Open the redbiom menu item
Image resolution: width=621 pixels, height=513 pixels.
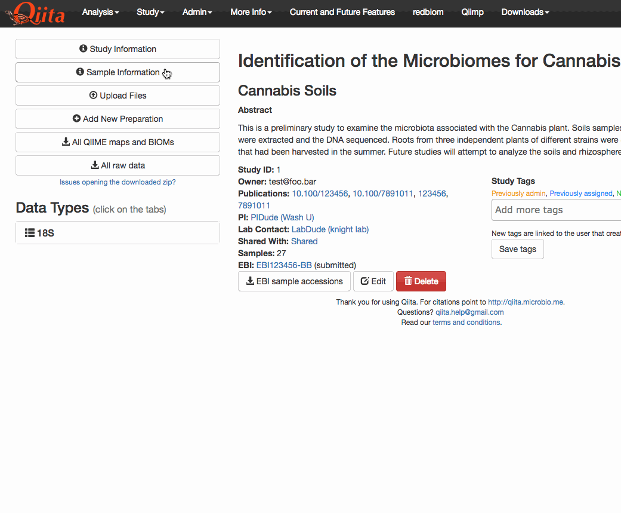(x=428, y=12)
